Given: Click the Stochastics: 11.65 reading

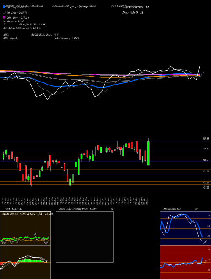Looking at the screenshot, I should point(14,21).
